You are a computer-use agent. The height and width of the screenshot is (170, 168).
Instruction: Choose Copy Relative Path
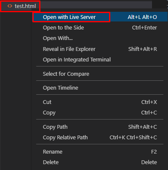[100, 138]
